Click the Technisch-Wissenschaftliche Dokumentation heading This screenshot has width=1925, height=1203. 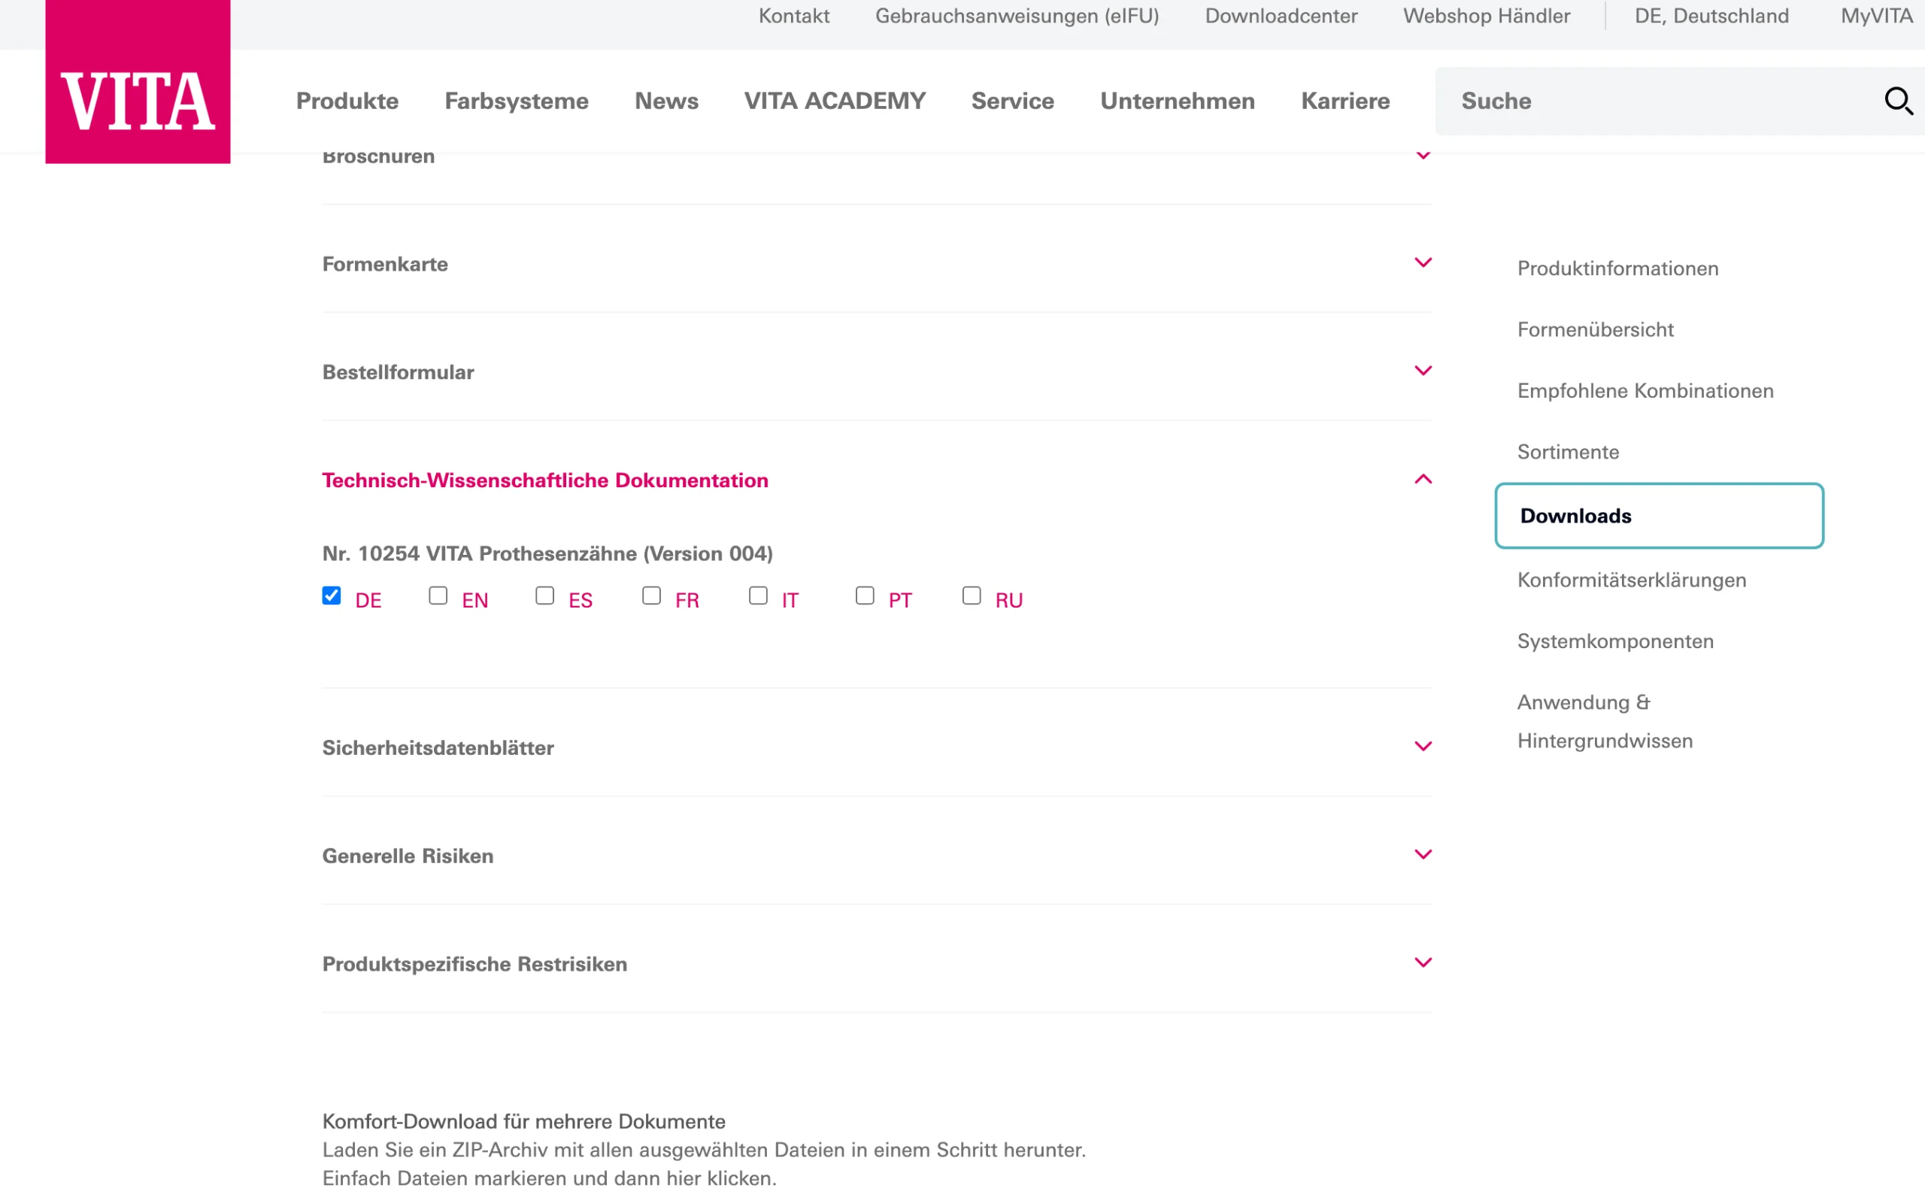[545, 480]
